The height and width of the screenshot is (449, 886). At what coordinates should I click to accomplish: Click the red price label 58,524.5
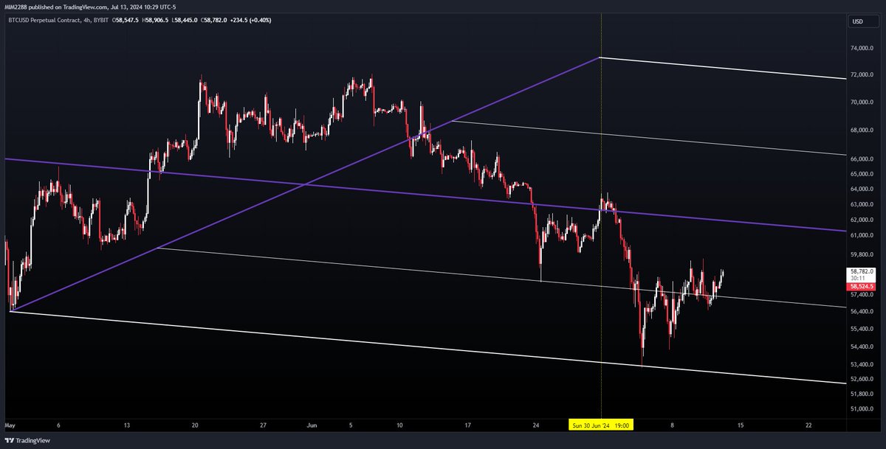point(862,286)
